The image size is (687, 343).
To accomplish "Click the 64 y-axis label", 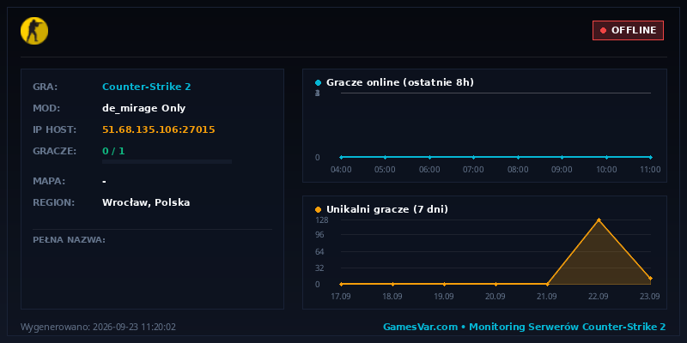I will 319,251.
